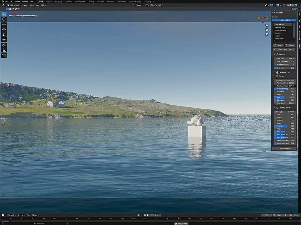Select the Cursor tool

pyautogui.click(x=4, y=19)
